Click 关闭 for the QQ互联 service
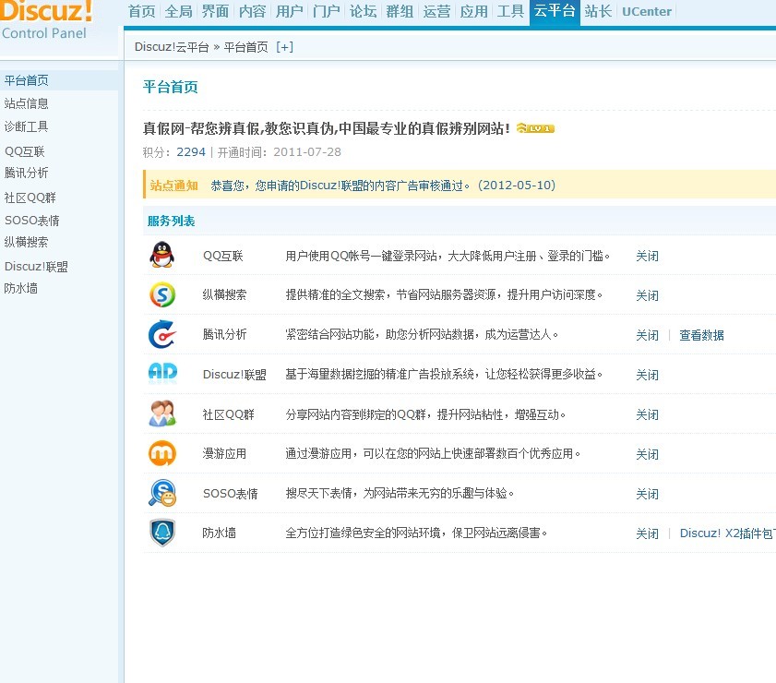The image size is (776, 683). coord(648,256)
